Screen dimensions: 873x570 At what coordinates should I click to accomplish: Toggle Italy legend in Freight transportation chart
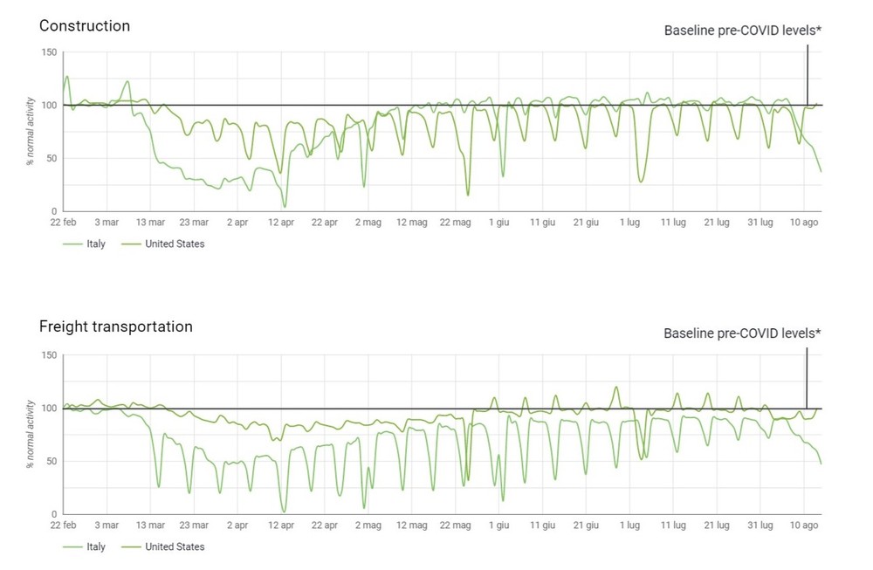[84, 546]
